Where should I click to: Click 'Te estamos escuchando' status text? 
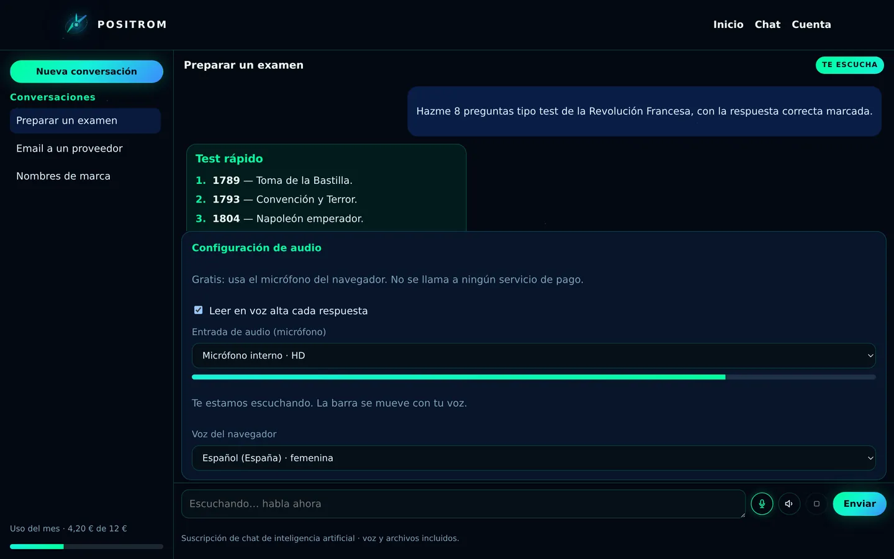(329, 403)
